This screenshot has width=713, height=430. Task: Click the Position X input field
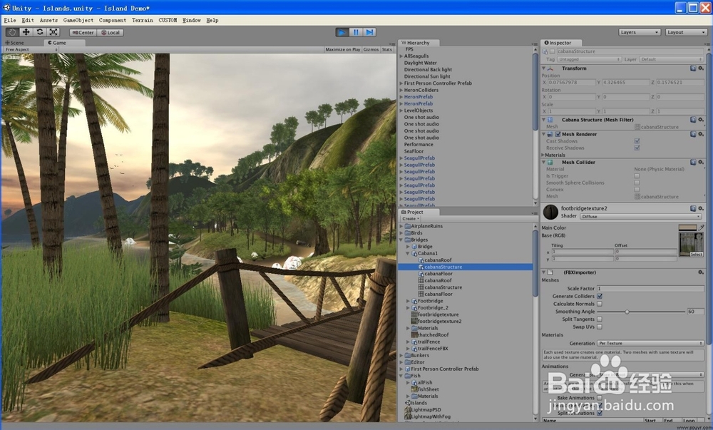point(572,83)
